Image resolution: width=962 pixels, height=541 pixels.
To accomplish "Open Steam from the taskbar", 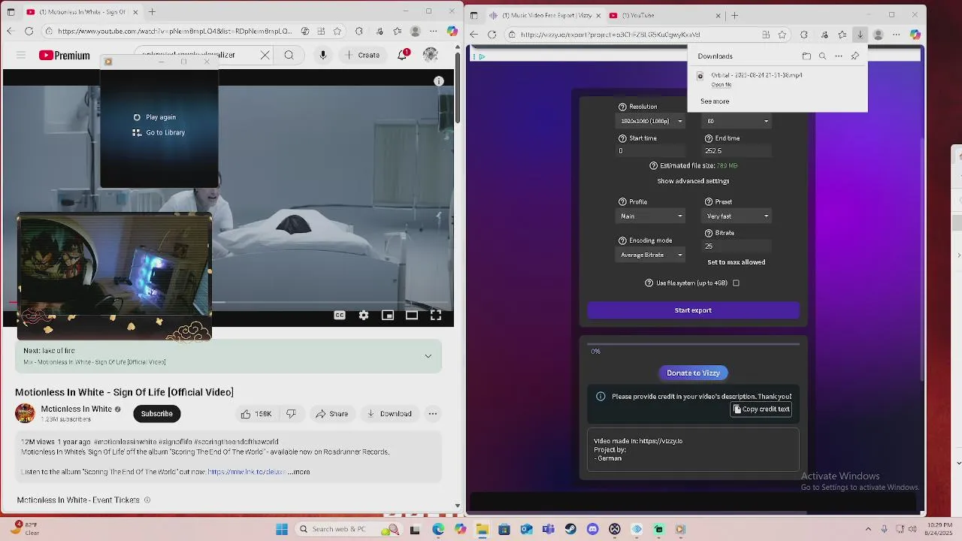I will pos(570,529).
